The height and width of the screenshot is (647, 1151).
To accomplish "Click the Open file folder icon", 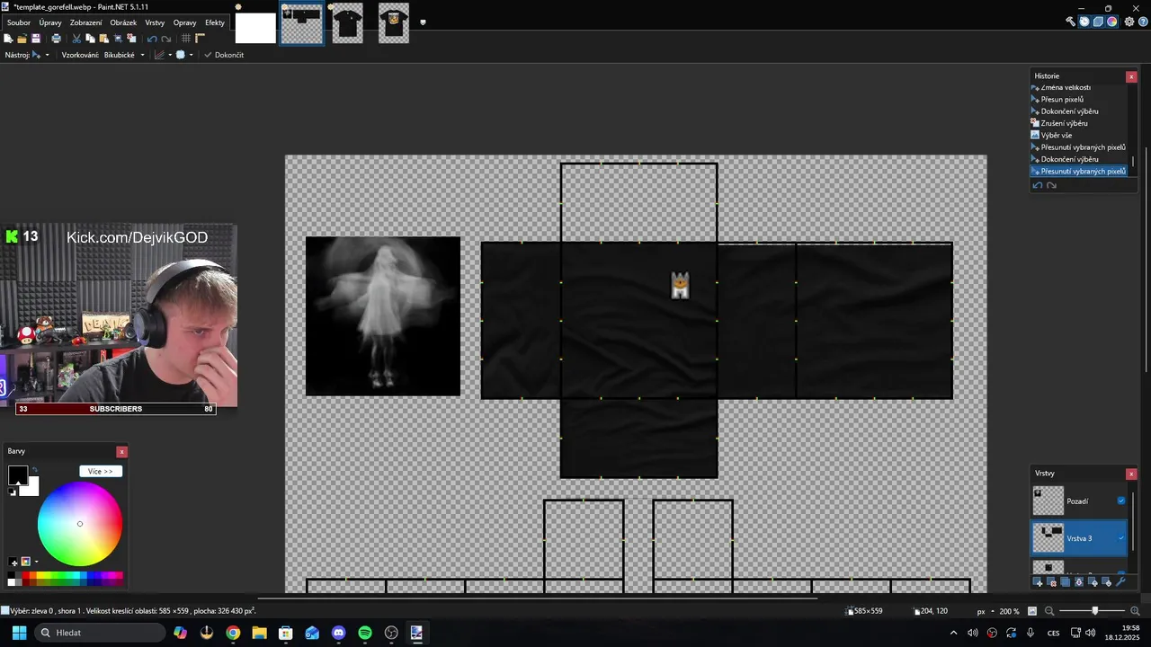I will pyautogui.click(x=22, y=39).
